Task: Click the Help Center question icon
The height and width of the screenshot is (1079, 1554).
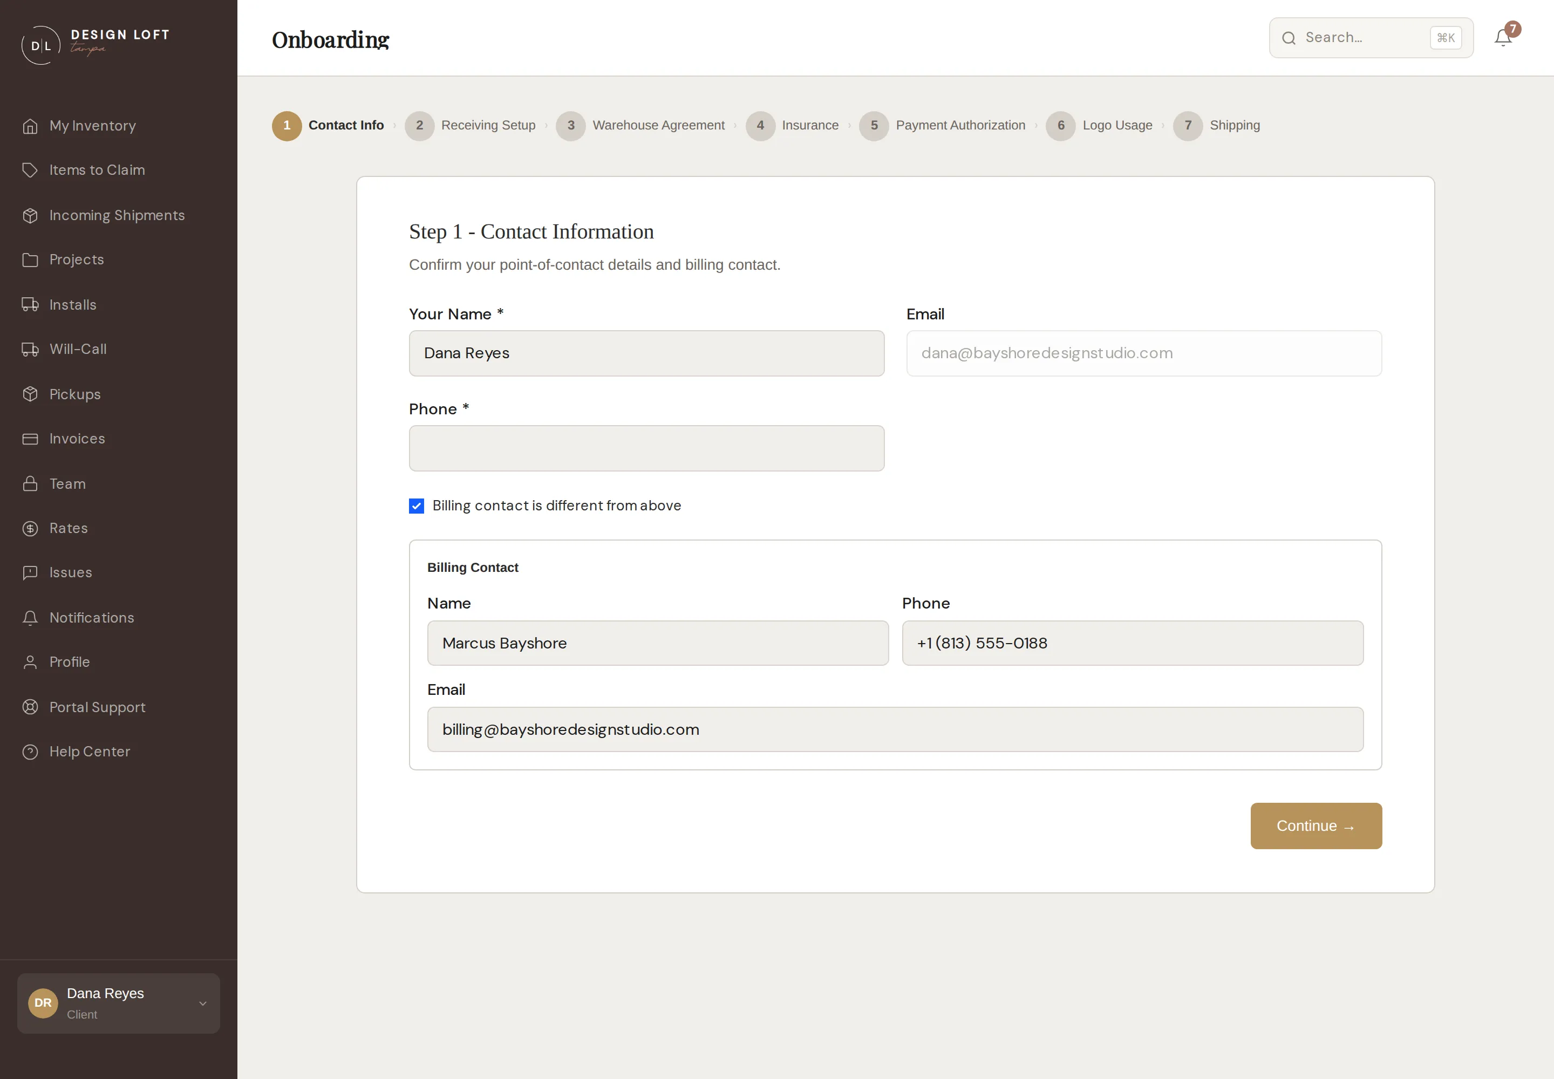Action: click(x=30, y=752)
